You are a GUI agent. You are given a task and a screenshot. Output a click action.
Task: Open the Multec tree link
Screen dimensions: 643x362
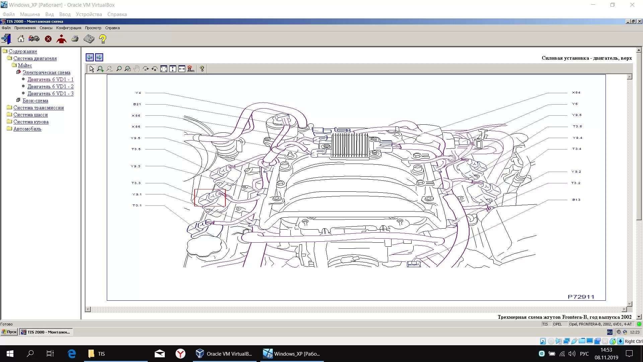25,65
